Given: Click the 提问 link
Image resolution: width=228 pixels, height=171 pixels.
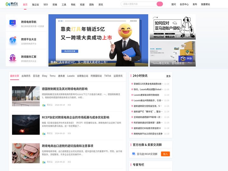Looking at the screenshot, I should (x=174, y=4).
